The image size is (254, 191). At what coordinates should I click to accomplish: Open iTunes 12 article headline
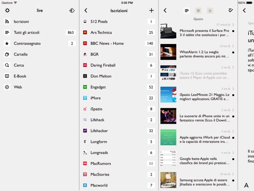[x=204, y=75]
